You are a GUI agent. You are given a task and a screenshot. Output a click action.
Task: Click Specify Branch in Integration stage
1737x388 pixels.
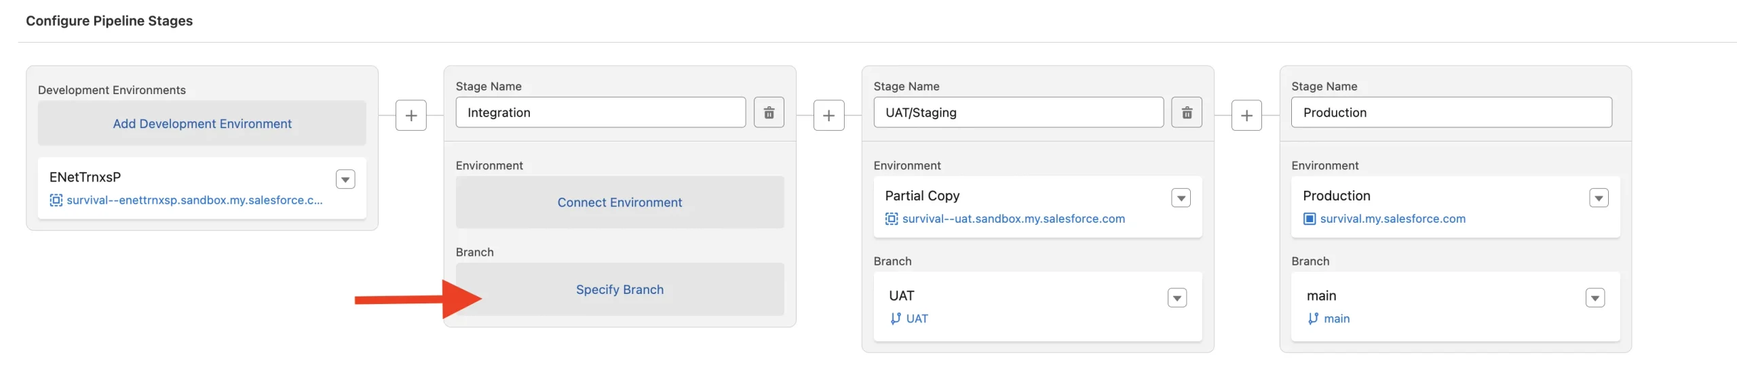tap(619, 289)
